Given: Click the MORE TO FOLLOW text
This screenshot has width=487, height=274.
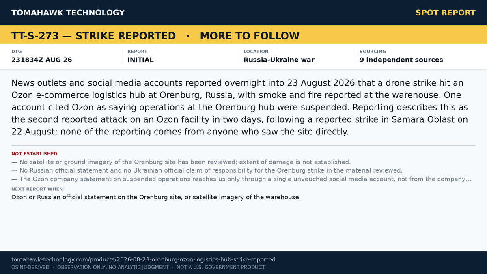Looking at the screenshot, I should (250, 36).
